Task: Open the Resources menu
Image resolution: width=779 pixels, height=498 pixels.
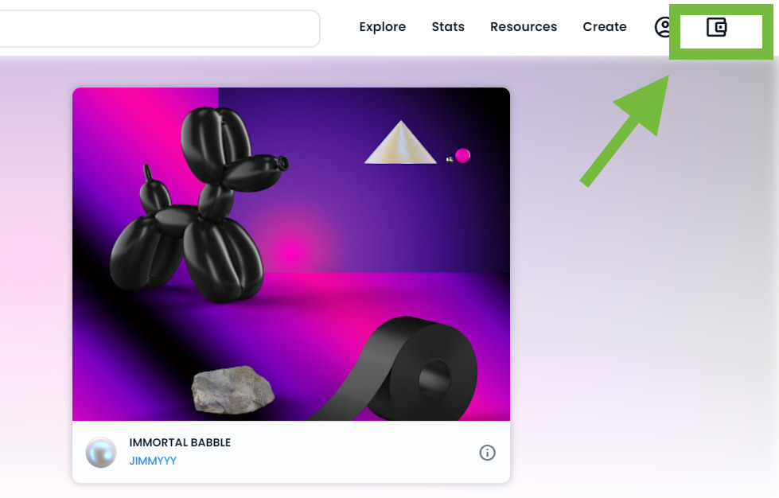Action: click(524, 27)
